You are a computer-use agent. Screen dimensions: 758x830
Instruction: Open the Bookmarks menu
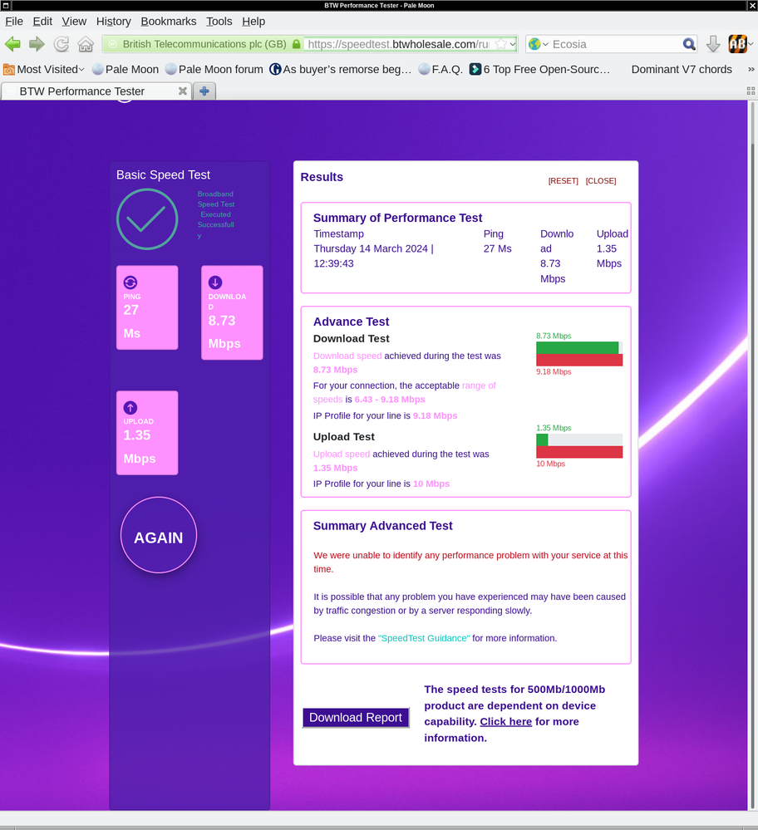[168, 22]
